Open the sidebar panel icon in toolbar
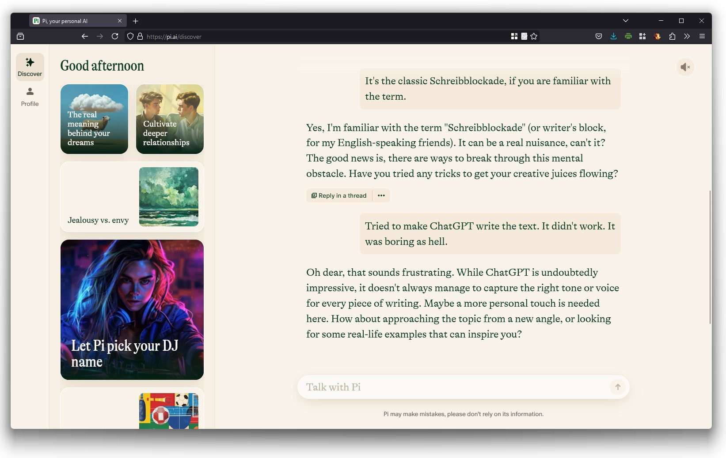The width and height of the screenshot is (726, 458). pyautogui.click(x=20, y=37)
